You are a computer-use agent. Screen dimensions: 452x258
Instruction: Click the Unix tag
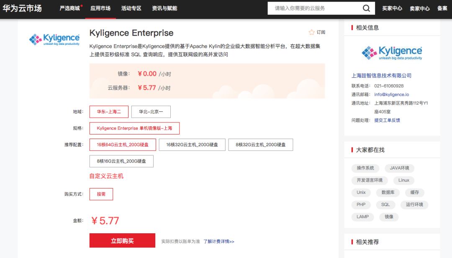(361, 192)
